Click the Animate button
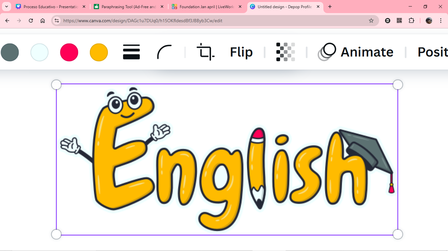Image resolution: width=448 pixels, height=251 pixels. click(x=356, y=52)
